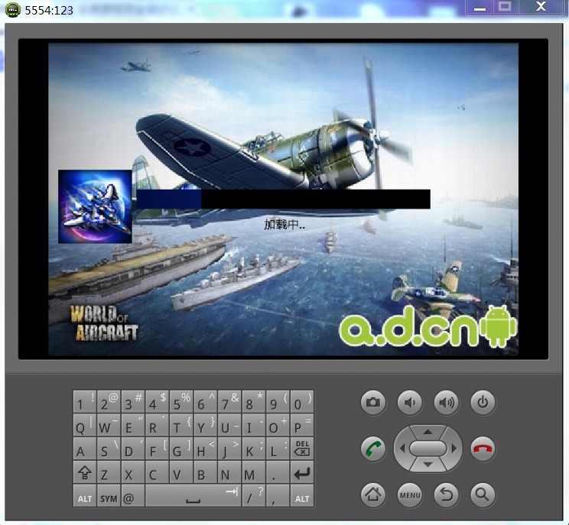Click the 5 key
Screen dimensions: 569x525
(181, 402)
